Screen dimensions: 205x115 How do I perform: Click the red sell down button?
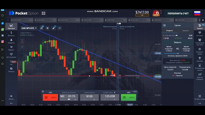click(x=50, y=97)
